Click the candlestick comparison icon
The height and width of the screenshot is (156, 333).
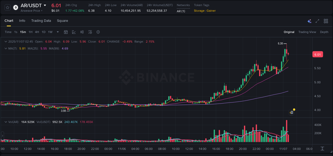click(82, 32)
